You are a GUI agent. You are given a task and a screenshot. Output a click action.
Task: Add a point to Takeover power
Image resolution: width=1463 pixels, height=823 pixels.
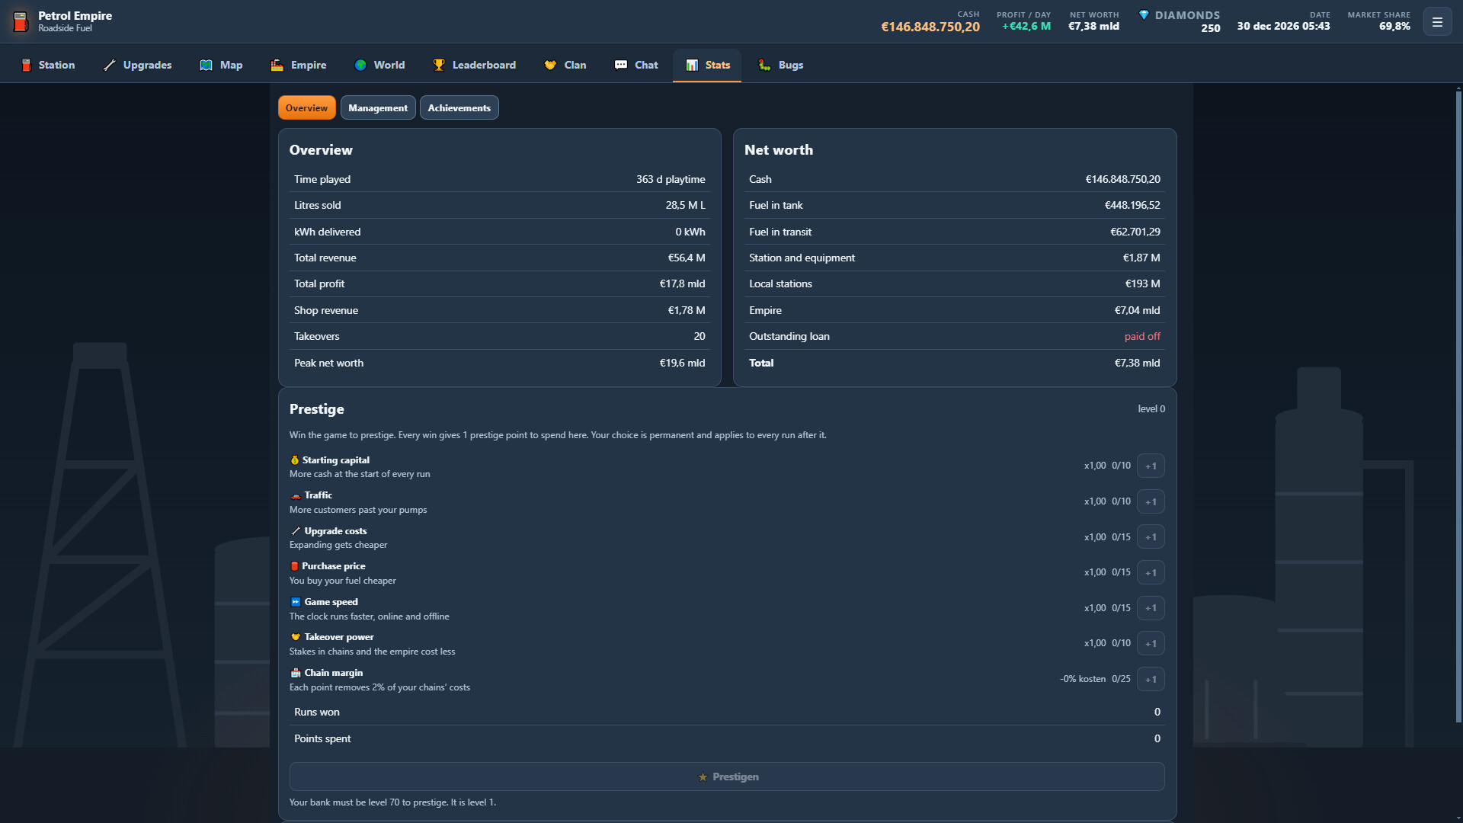point(1151,643)
